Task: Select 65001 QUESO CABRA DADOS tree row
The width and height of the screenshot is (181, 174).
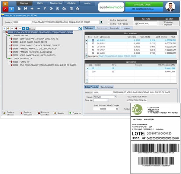Action: point(30,42)
